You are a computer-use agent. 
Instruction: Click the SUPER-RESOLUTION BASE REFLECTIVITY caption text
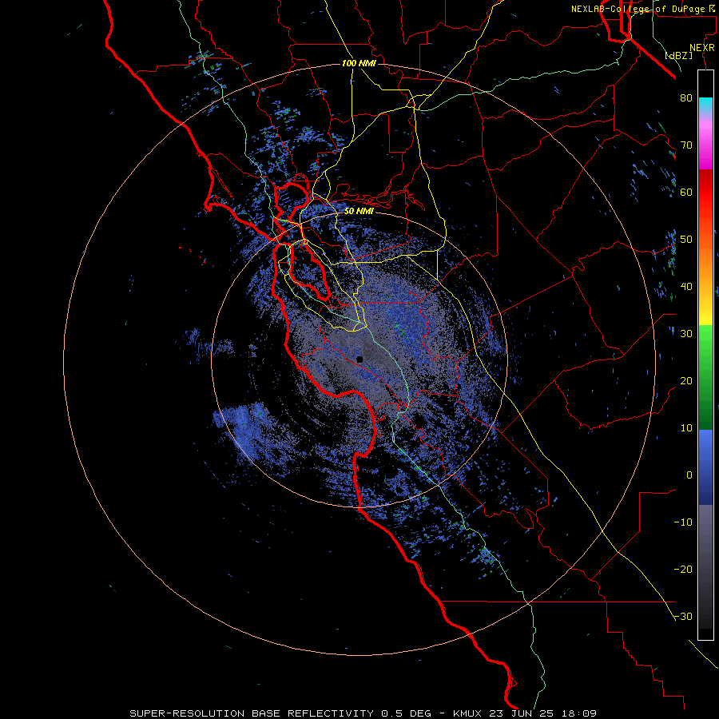(x=252, y=713)
